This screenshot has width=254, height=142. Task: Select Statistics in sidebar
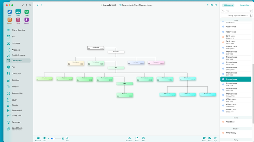pos(18,80)
